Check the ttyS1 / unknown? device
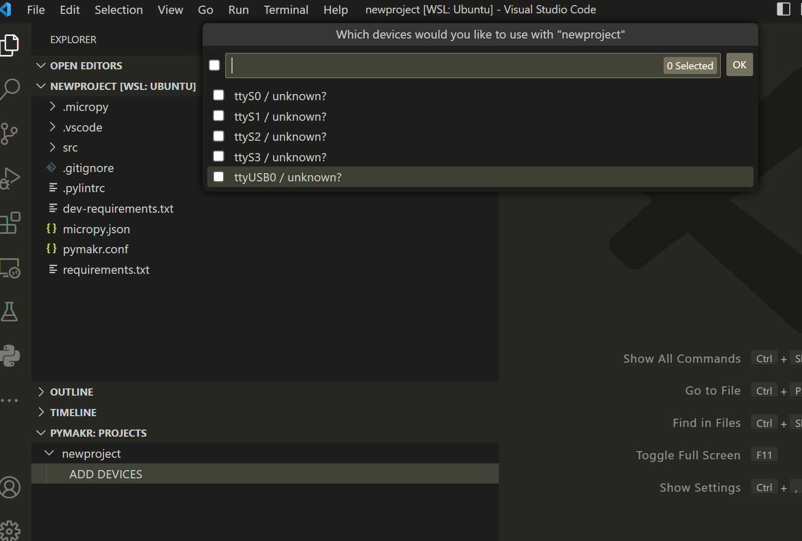The height and width of the screenshot is (541, 802). [219, 116]
